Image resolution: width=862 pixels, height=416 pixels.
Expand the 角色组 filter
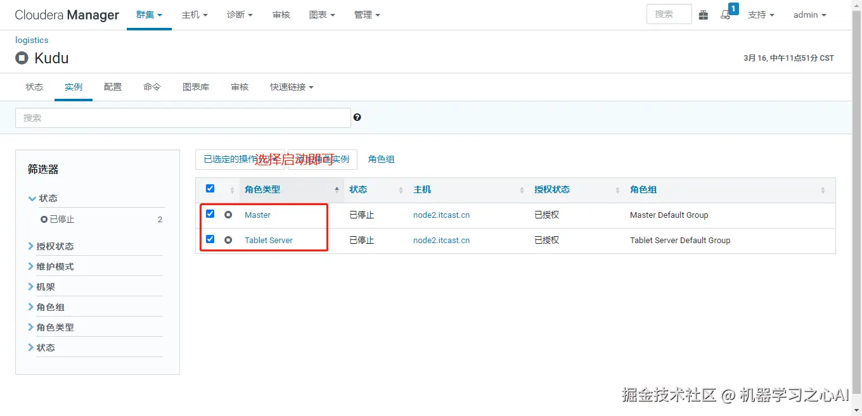tap(46, 307)
